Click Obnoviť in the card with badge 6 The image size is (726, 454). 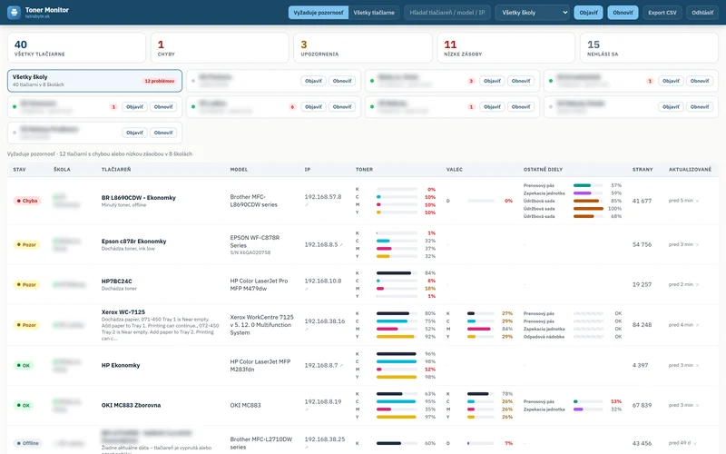(x=342, y=107)
